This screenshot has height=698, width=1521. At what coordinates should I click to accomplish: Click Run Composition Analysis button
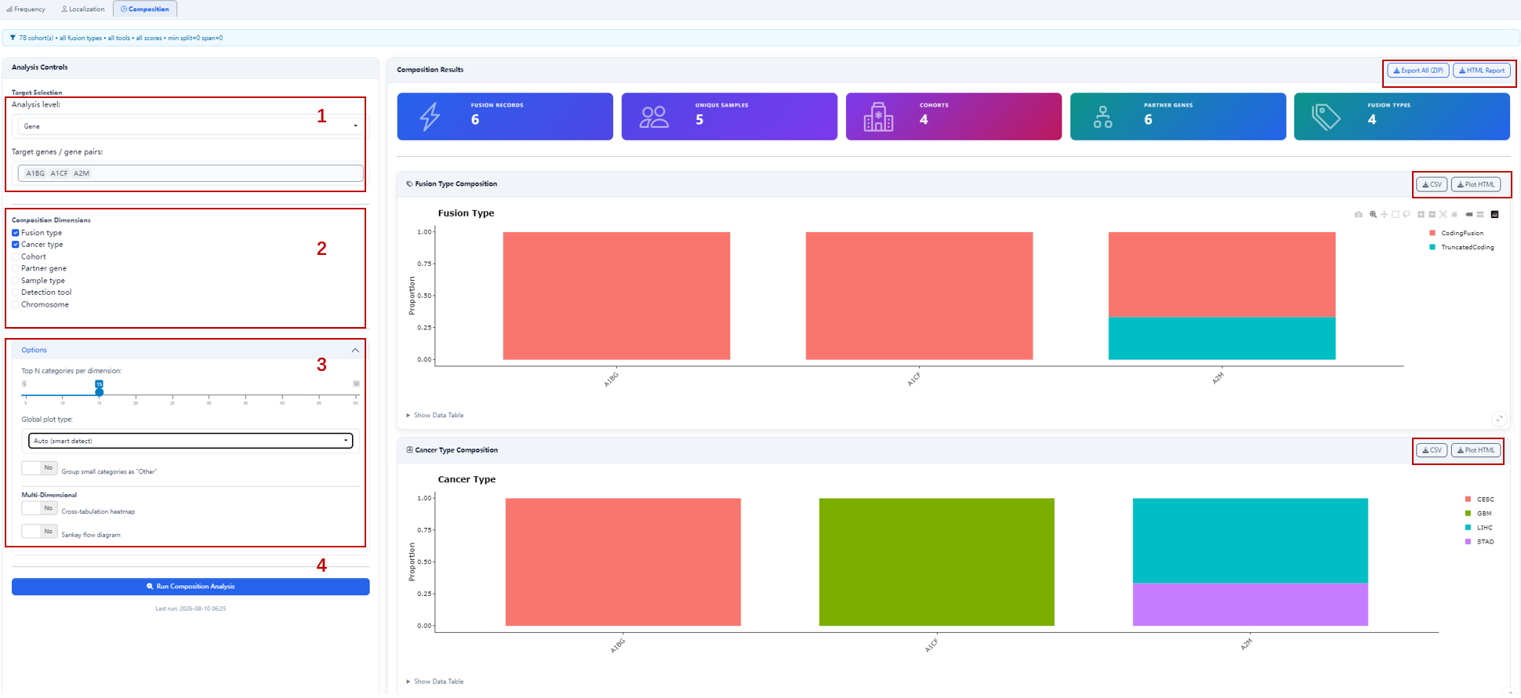coord(191,587)
